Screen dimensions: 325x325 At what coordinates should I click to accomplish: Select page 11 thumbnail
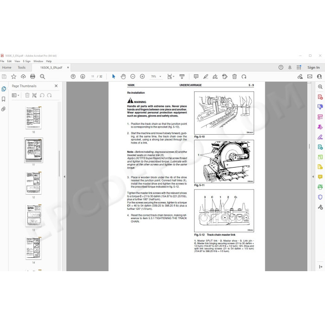[x=33, y=150]
